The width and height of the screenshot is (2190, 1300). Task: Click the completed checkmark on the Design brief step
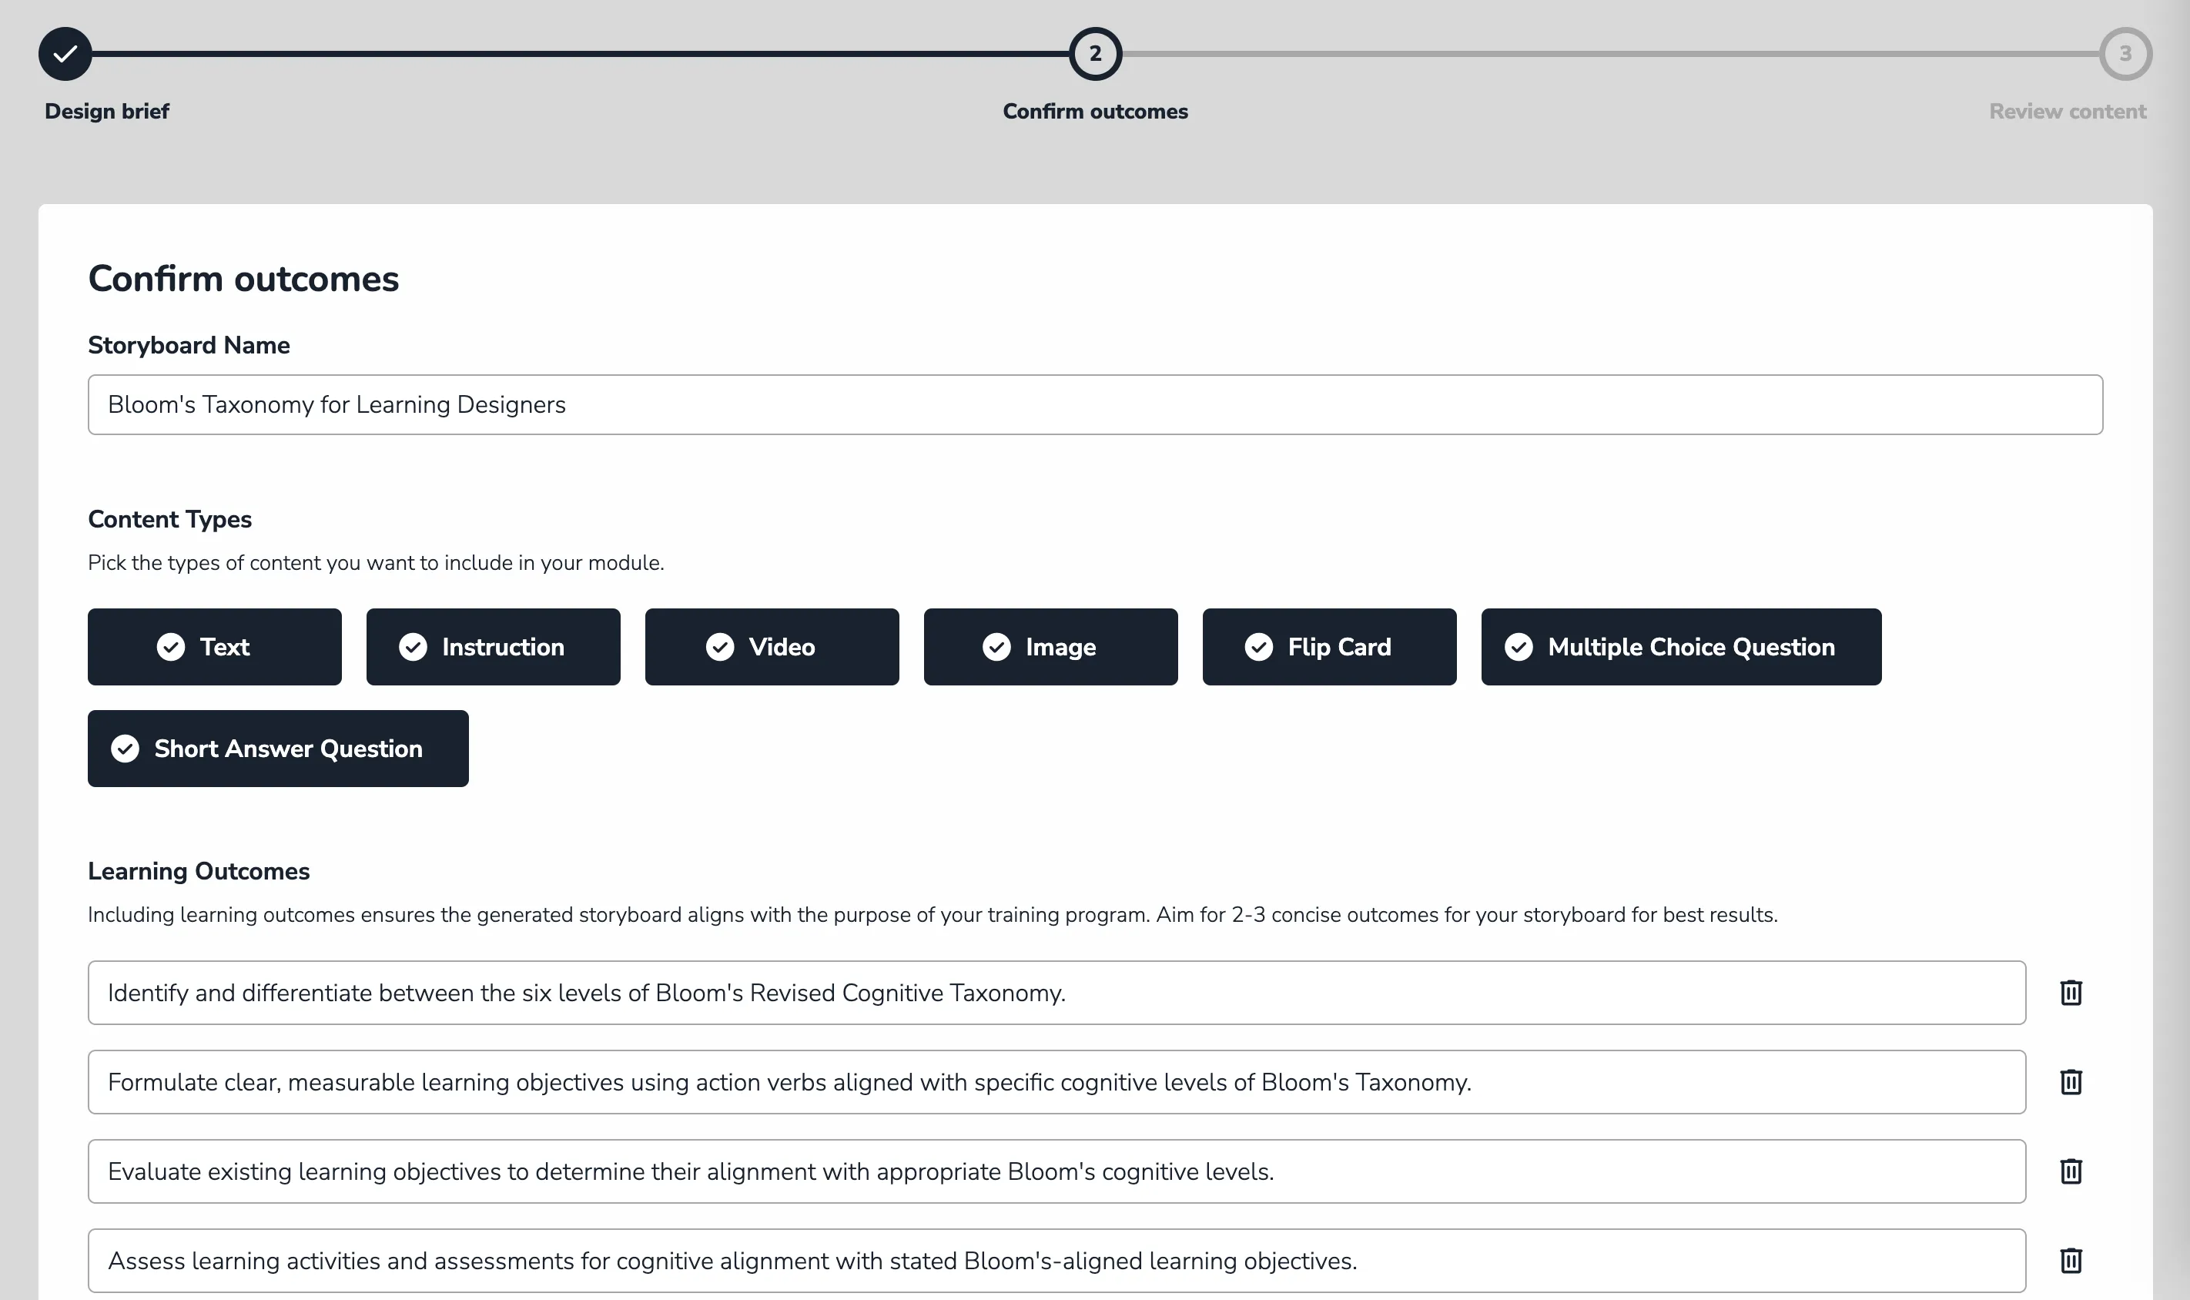point(65,53)
